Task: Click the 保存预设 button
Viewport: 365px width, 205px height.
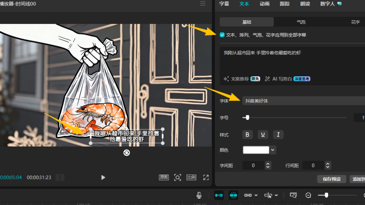Action: click(x=332, y=179)
